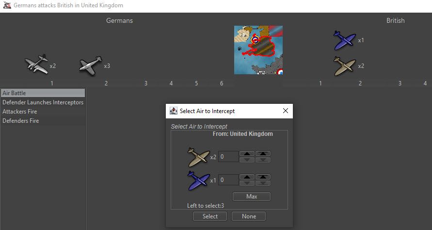Choose None to skip interception
This screenshot has width=432, height=230.
(248, 216)
